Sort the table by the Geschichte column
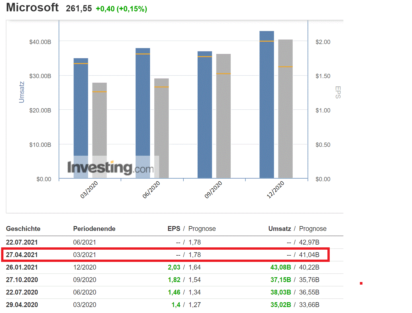The image size is (412, 313). pyautogui.click(x=23, y=229)
